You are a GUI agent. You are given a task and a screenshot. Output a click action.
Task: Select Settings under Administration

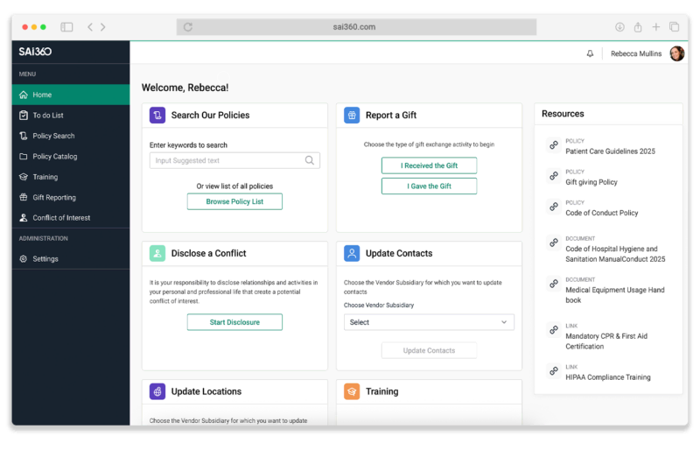(x=45, y=259)
